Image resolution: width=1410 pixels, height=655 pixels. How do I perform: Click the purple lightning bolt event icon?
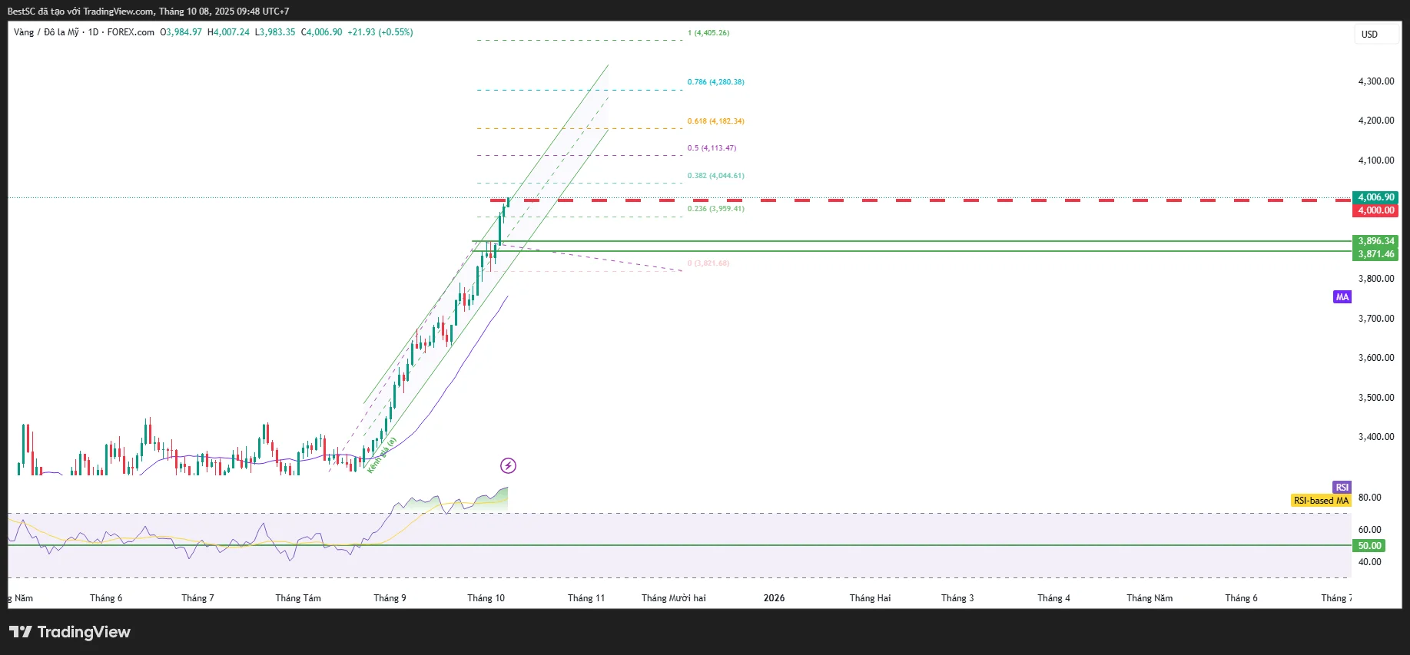click(x=508, y=465)
